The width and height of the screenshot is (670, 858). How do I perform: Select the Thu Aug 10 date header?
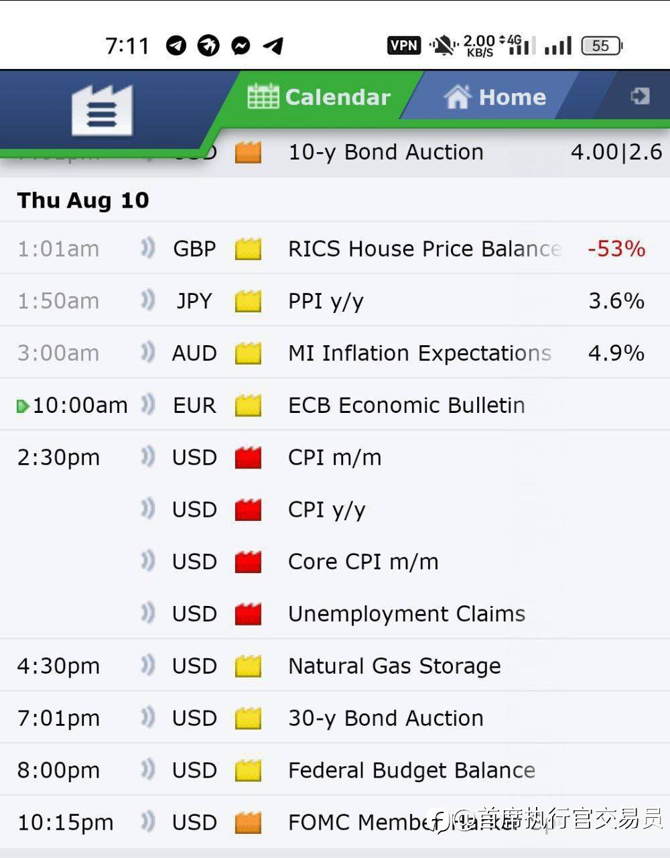[83, 200]
